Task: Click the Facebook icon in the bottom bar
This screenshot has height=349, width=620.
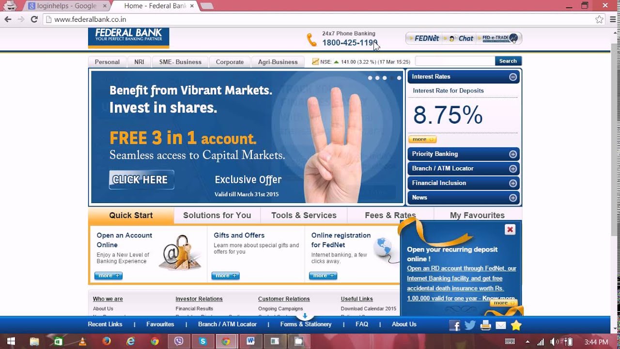Action: coord(454,326)
